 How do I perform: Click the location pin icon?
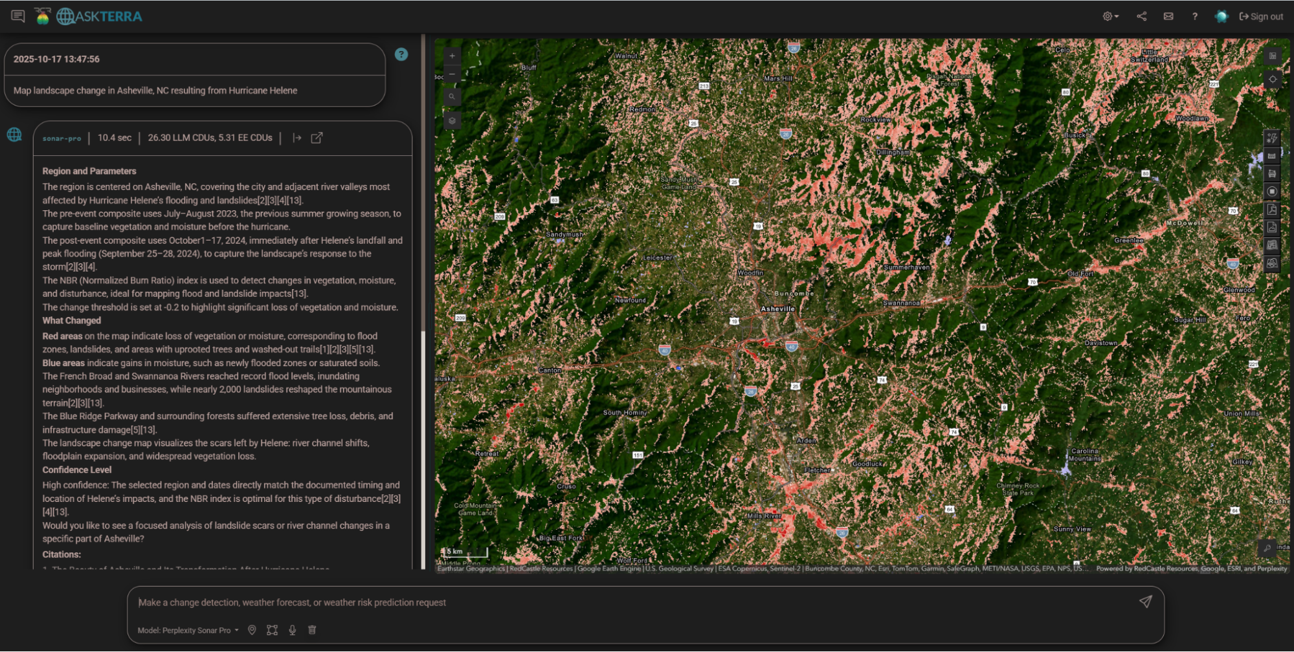(252, 630)
